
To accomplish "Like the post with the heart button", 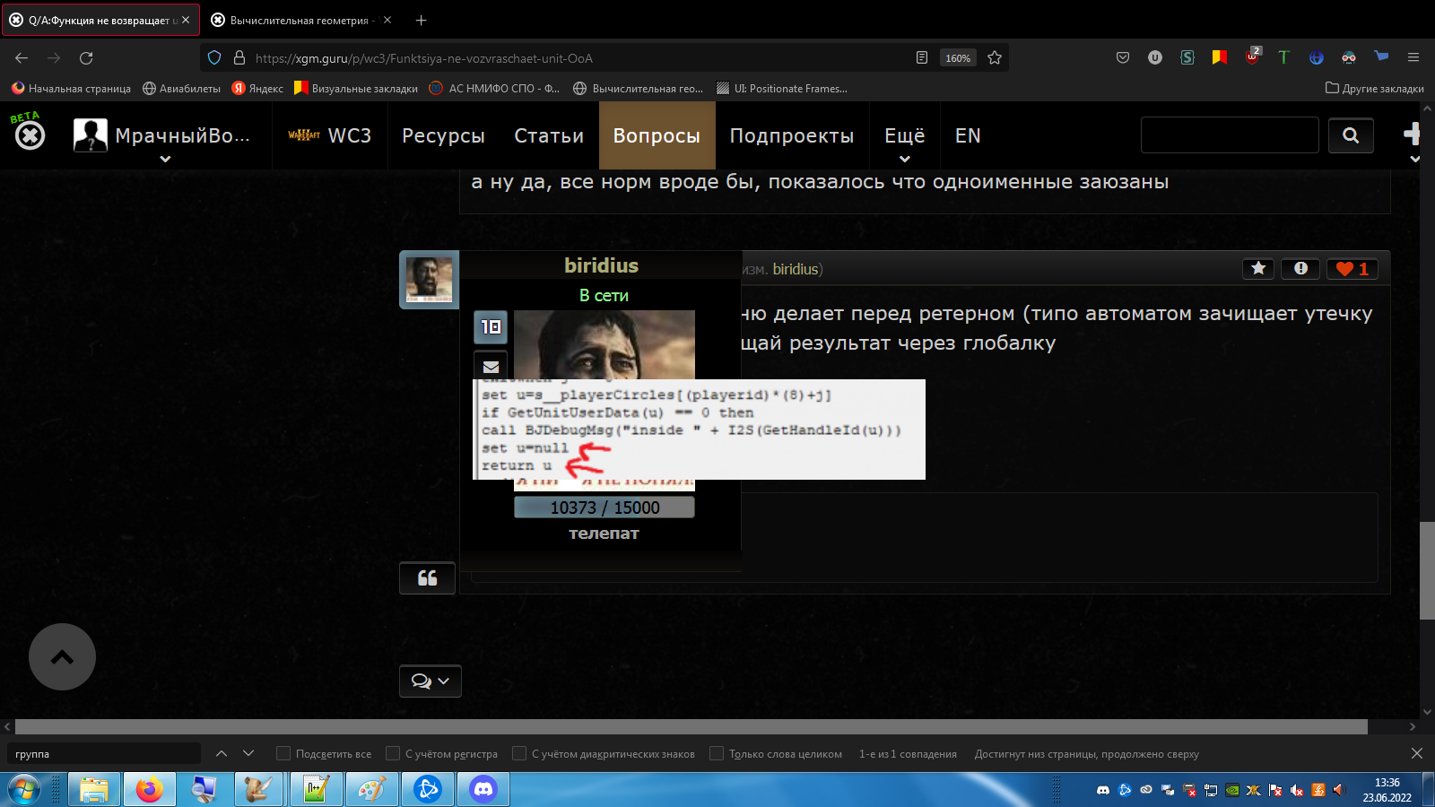I will 1352,269.
